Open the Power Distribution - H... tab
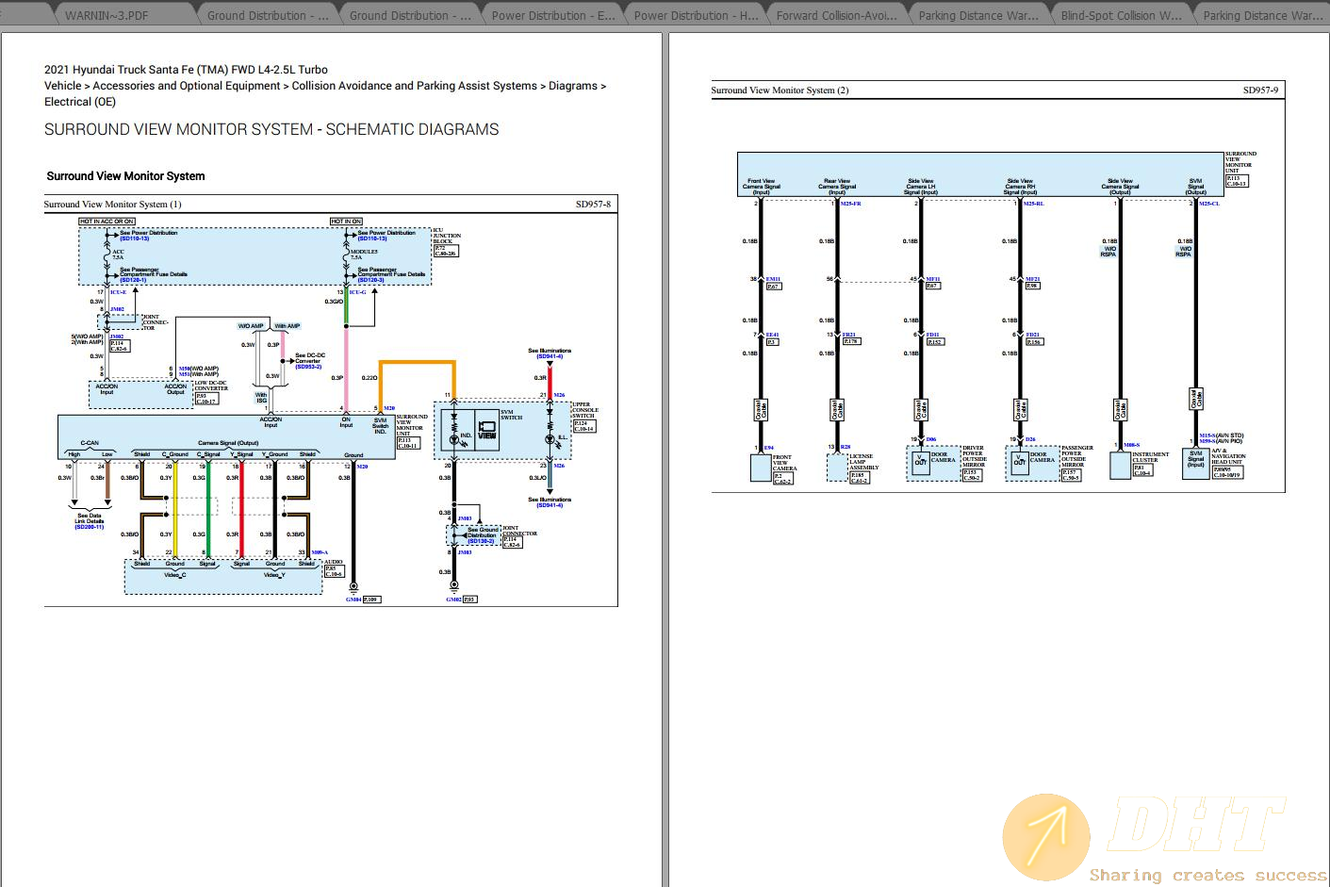The width and height of the screenshot is (1330, 887). click(x=696, y=15)
